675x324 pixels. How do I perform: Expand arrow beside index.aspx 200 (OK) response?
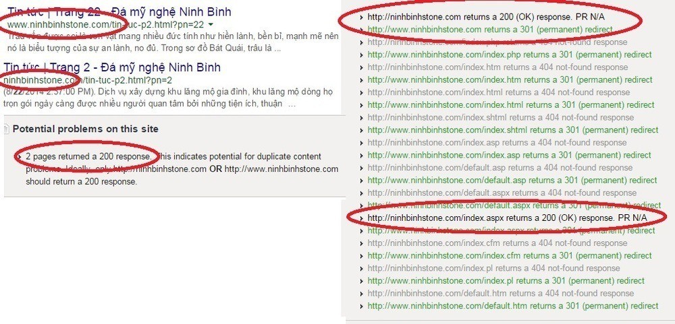click(x=361, y=218)
